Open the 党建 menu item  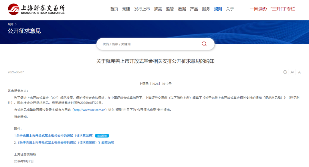pos(126,9)
